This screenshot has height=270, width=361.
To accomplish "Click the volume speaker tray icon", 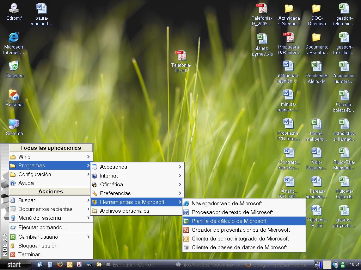I will pos(335,265).
